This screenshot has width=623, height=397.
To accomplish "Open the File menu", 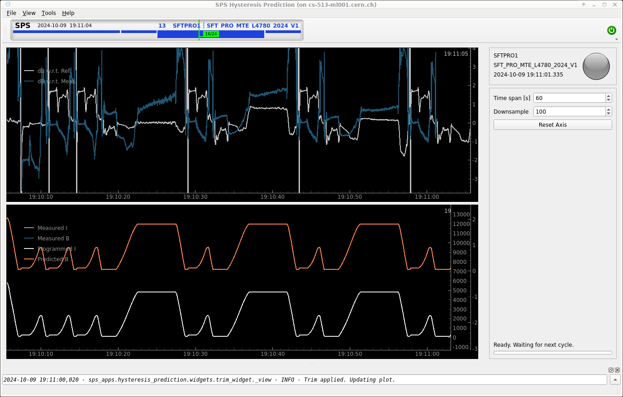I will click(11, 13).
